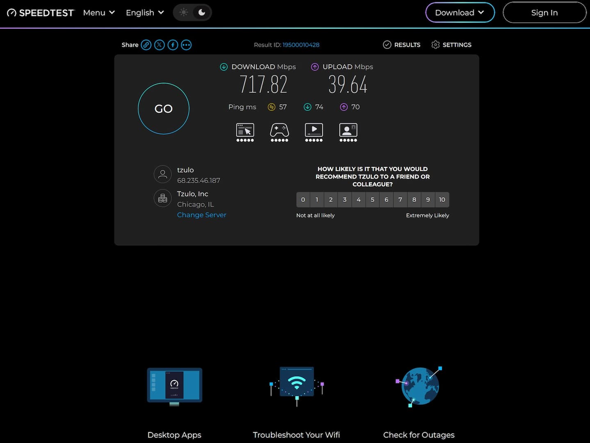Select rating 4 on recommendation scale
Screen dimensions: 590x443
tap(359, 200)
